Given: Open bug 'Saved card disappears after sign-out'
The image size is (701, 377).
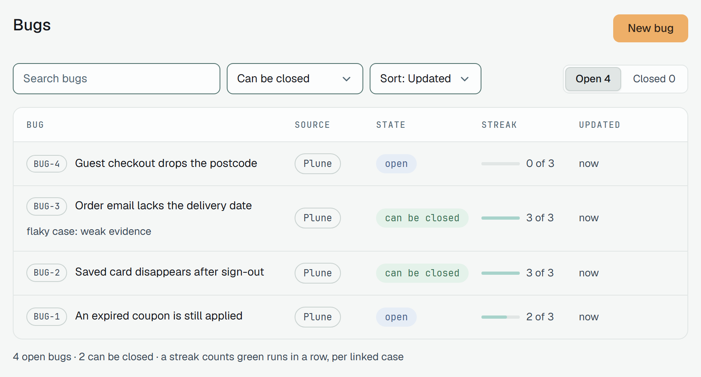Looking at the screenshot, I should [x=170, y=272].
